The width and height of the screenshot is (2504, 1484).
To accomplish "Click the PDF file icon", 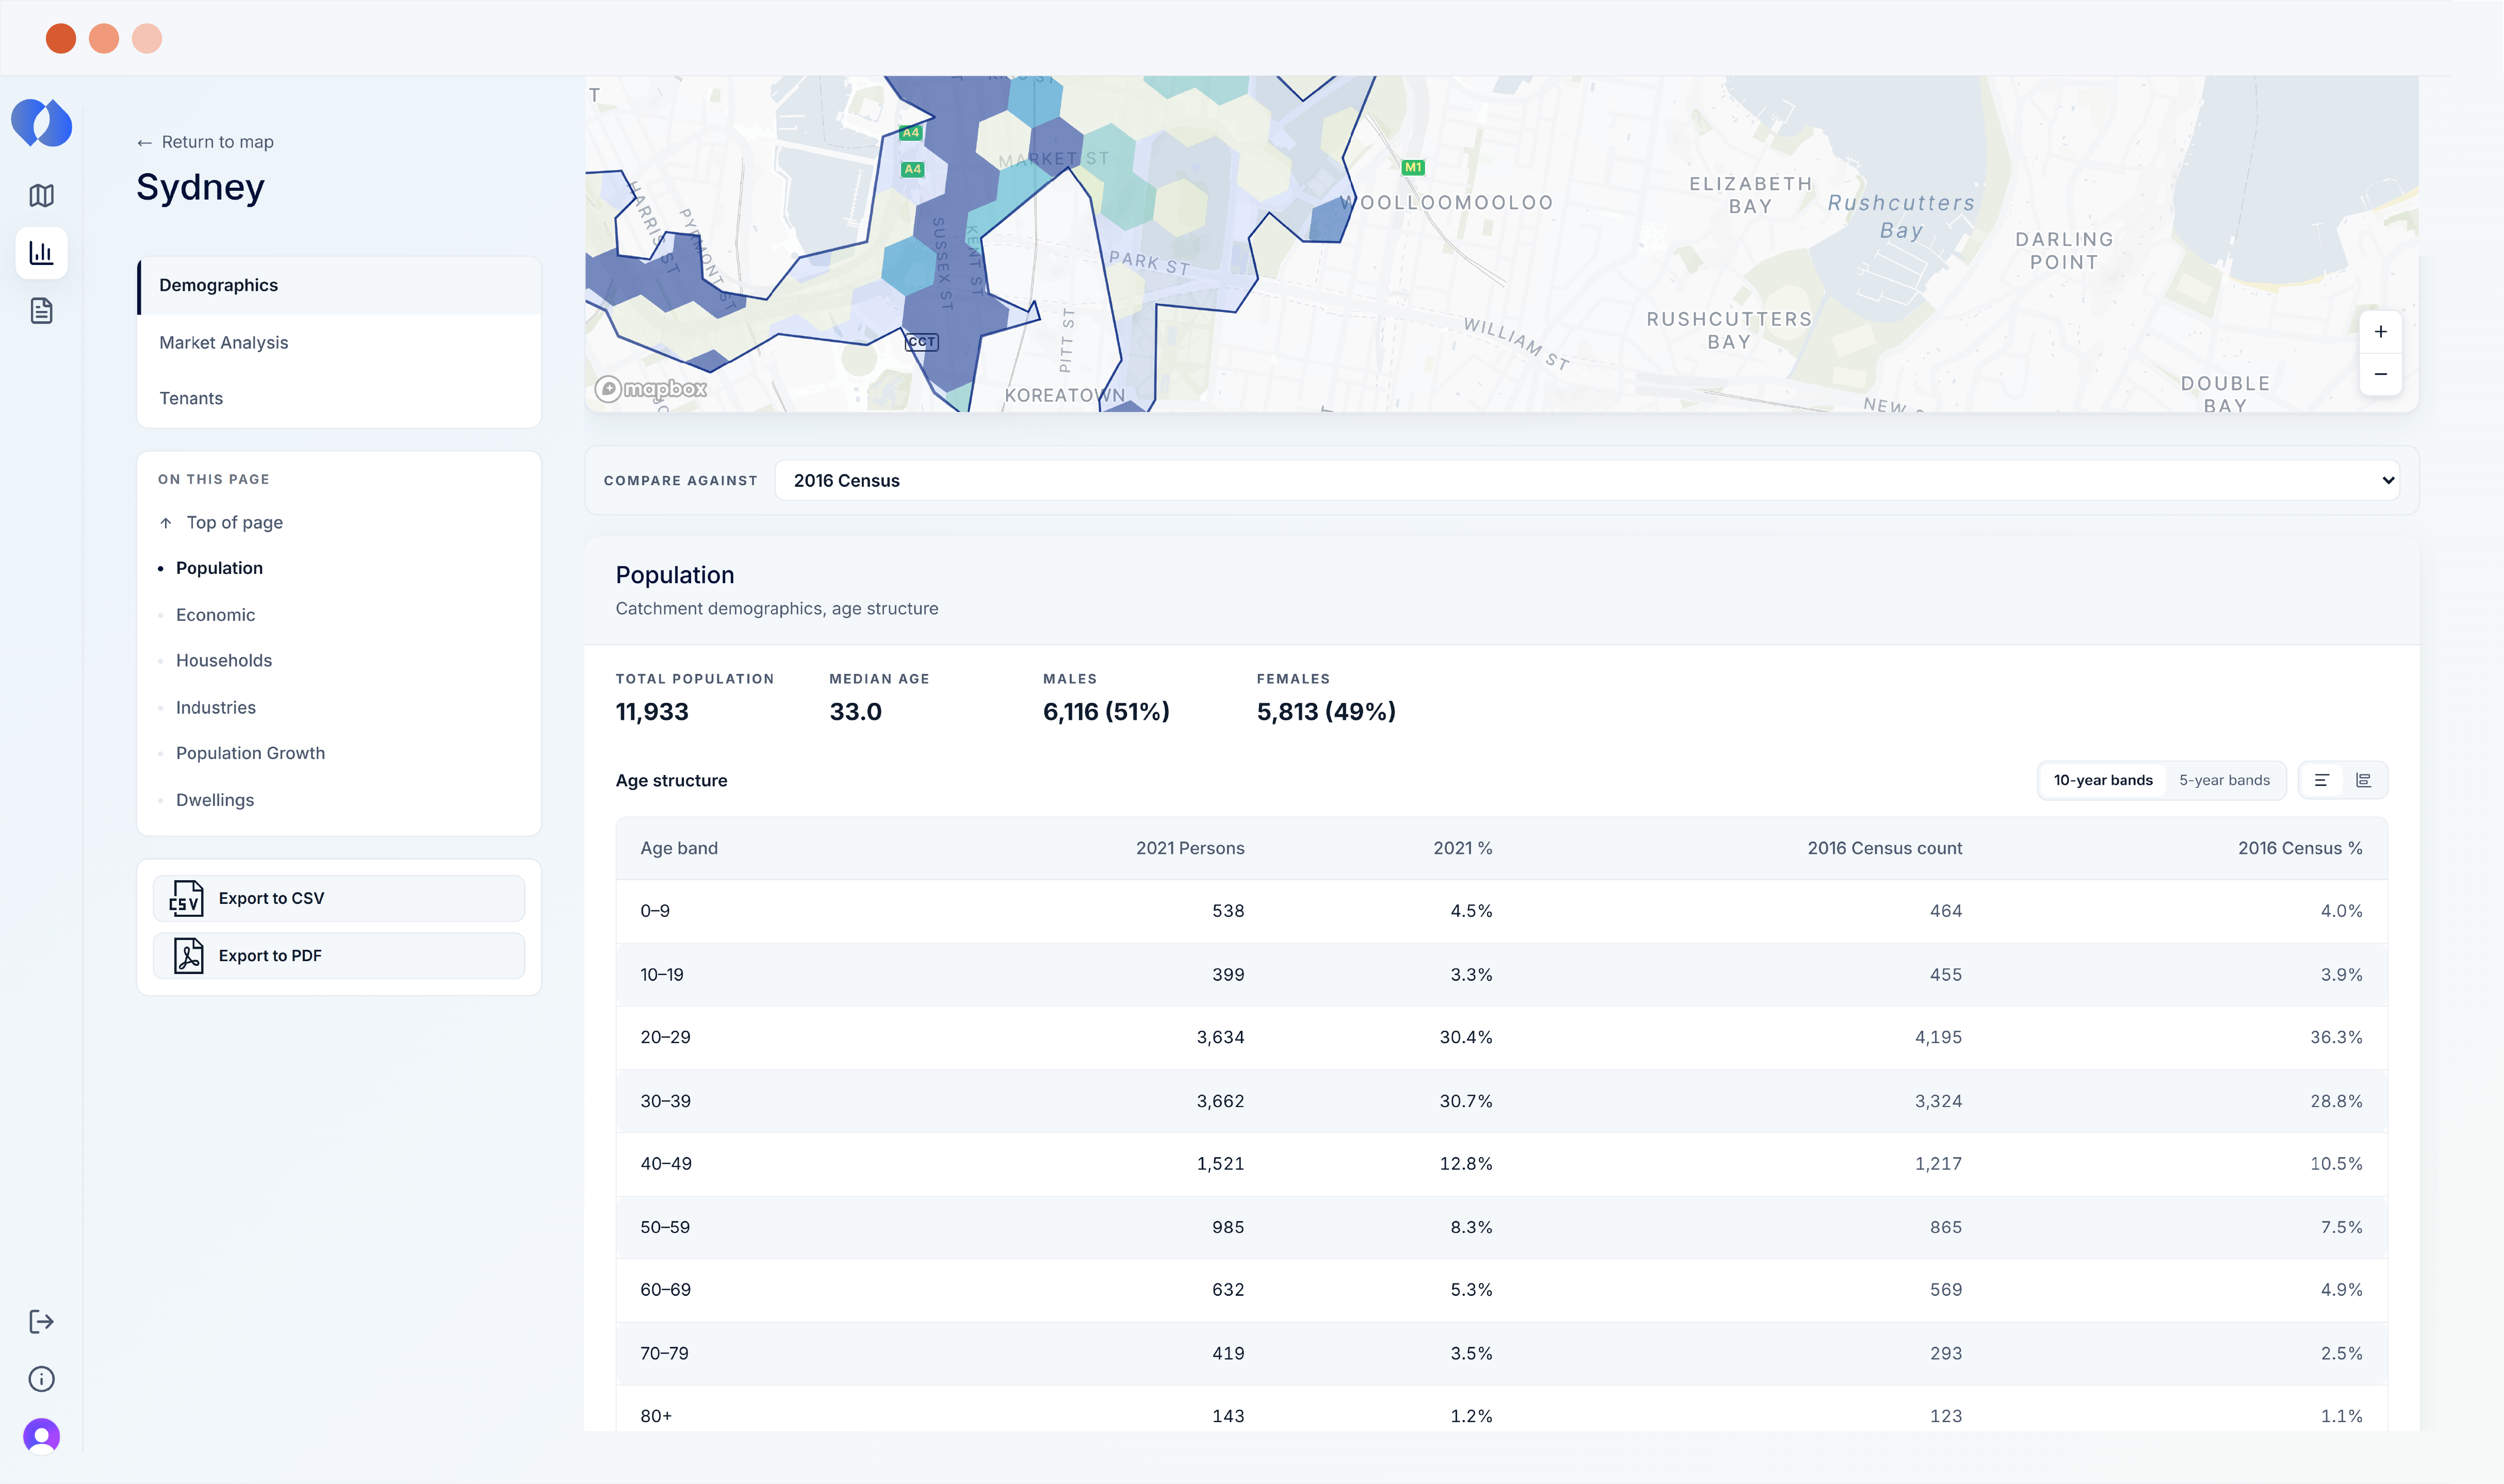I will pos(188,955).
